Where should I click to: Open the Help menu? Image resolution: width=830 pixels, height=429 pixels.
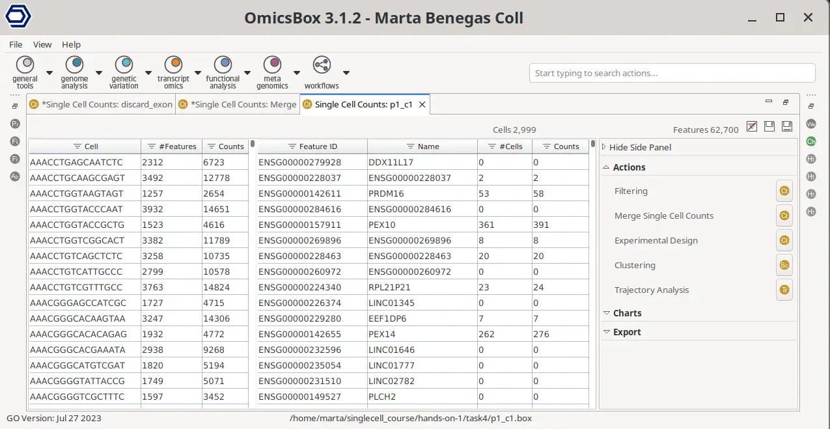[x=72, y=44]
